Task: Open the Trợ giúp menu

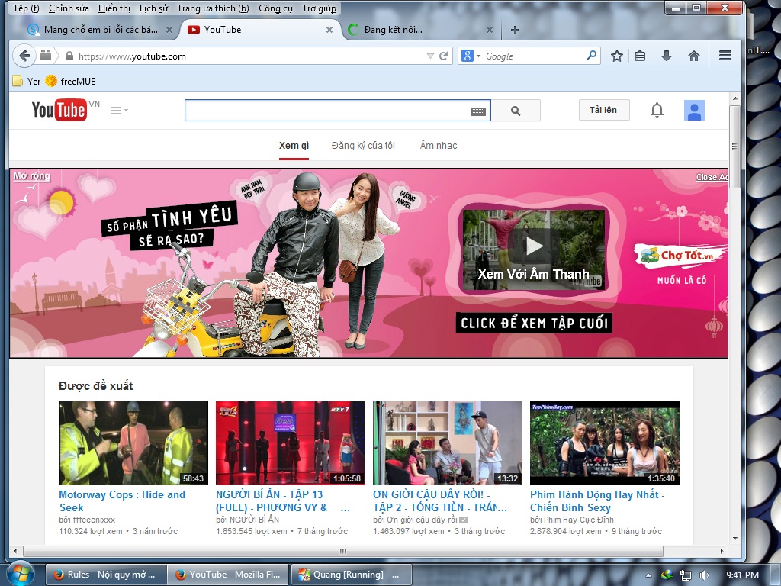Action: coord(319,8)
